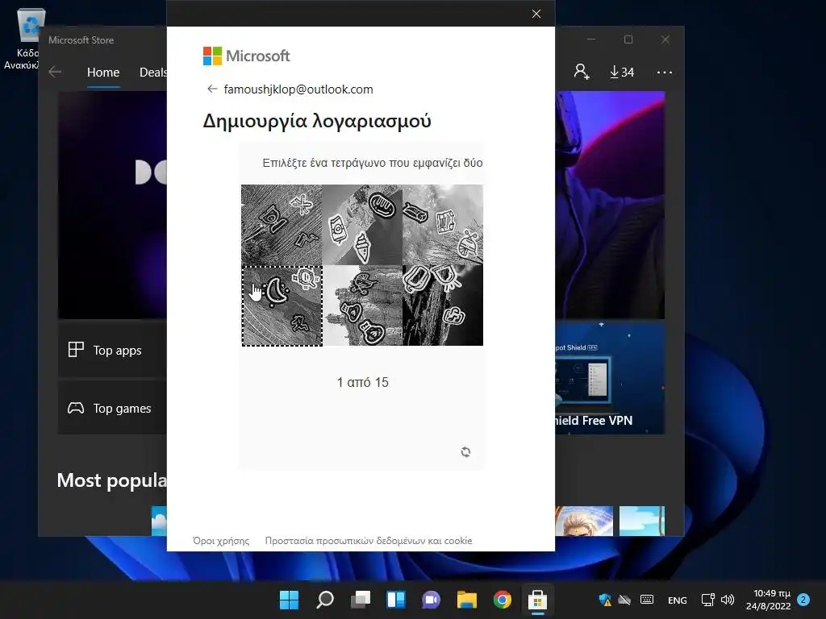Click the Microsoft logo in the dialog
The height and width of the screenshot is (619, 826).
pyautogui.click(x=247, y=56)
